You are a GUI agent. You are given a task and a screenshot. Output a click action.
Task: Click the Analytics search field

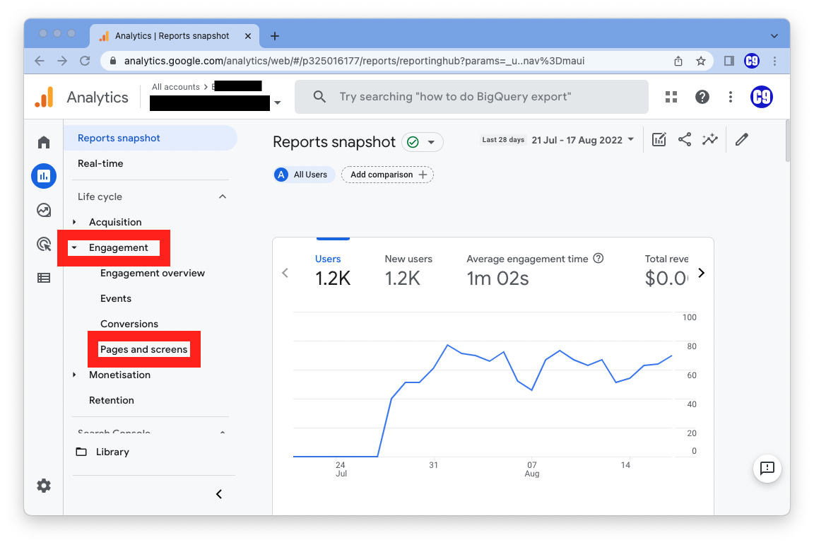click(x=471, y=97)
